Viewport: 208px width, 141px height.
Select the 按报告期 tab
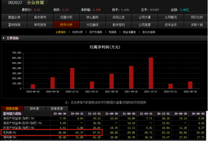[12, 108]
